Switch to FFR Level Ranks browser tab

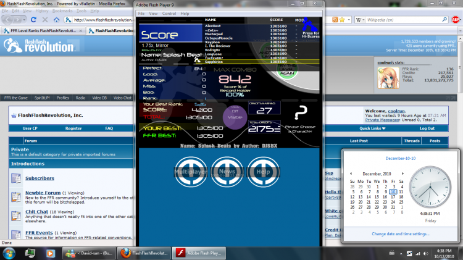point(43,31)
